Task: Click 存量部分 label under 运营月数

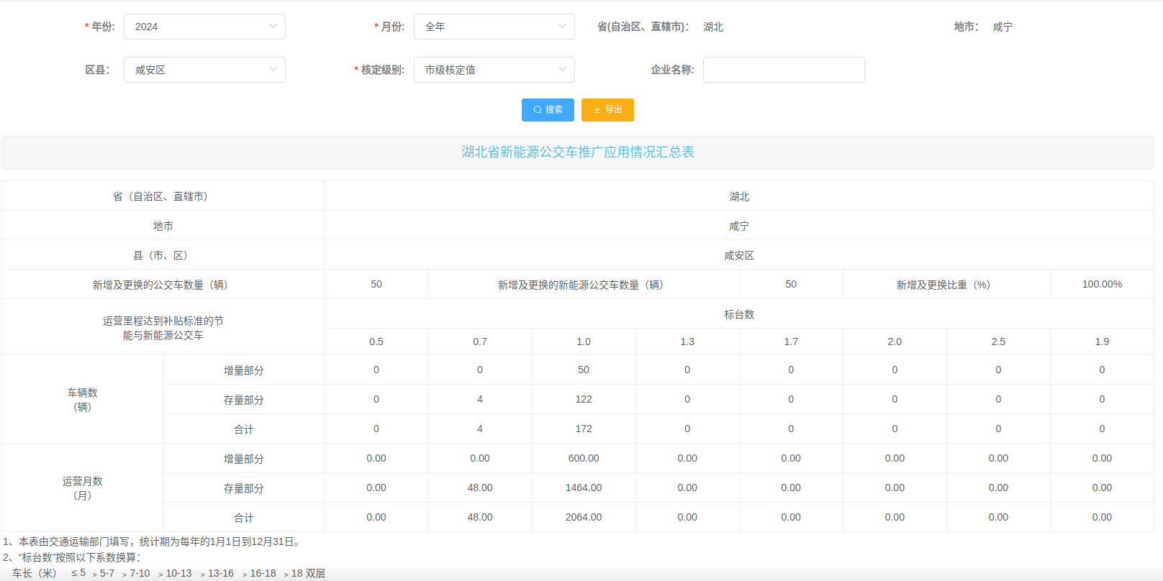Action: [244, 488]
